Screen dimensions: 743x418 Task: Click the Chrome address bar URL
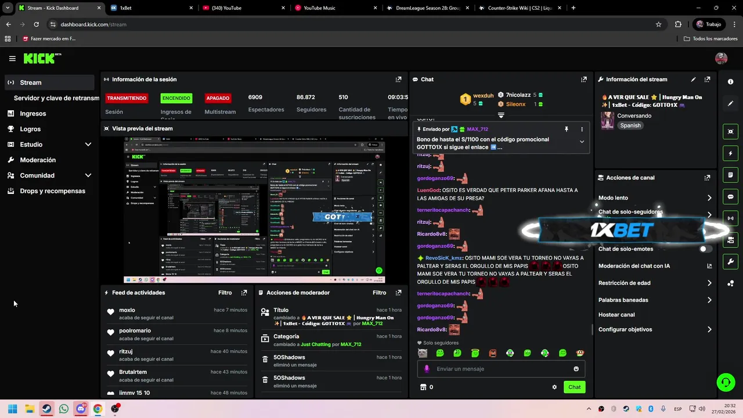(x=93, y=24)
